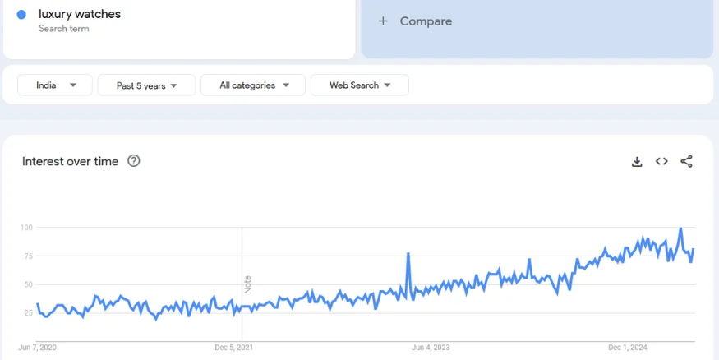Image resolution: width=719 pixels, height=360 pixels.
Task: Select the Note marker on the chart
Action: [x=247, y=284]
